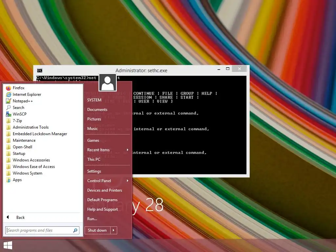
Task: Open the Embedded Lockdown Manager folder icon
Action: click(9, 134)
